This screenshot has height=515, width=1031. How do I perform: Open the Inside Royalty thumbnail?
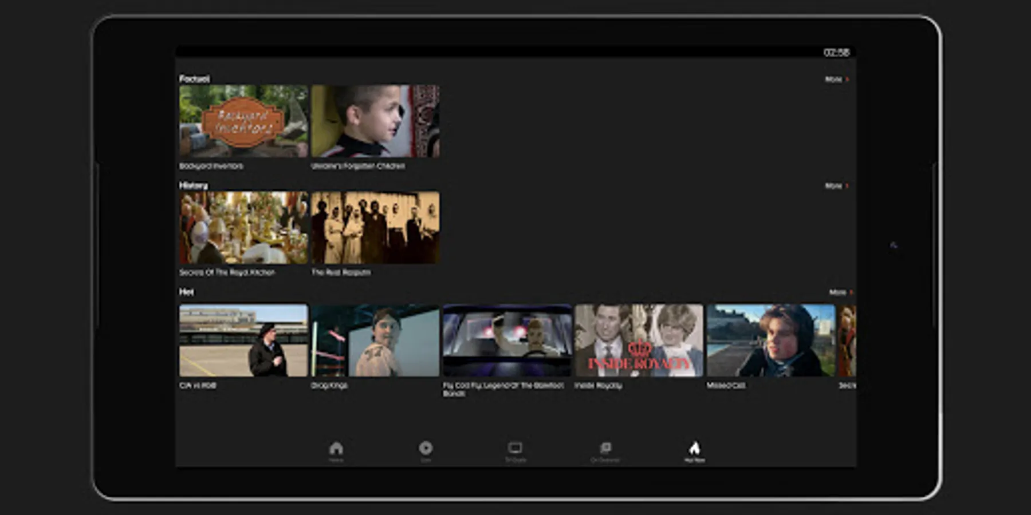coord(639,340)
